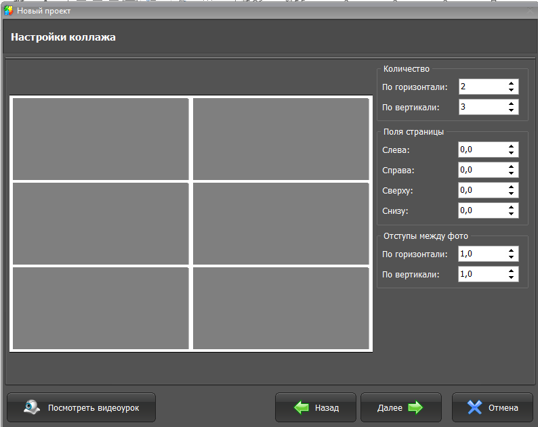The width and height of the screenshot is (538, 427).
Task: Go back with the Назад button
Action: [x=316, y=407]
